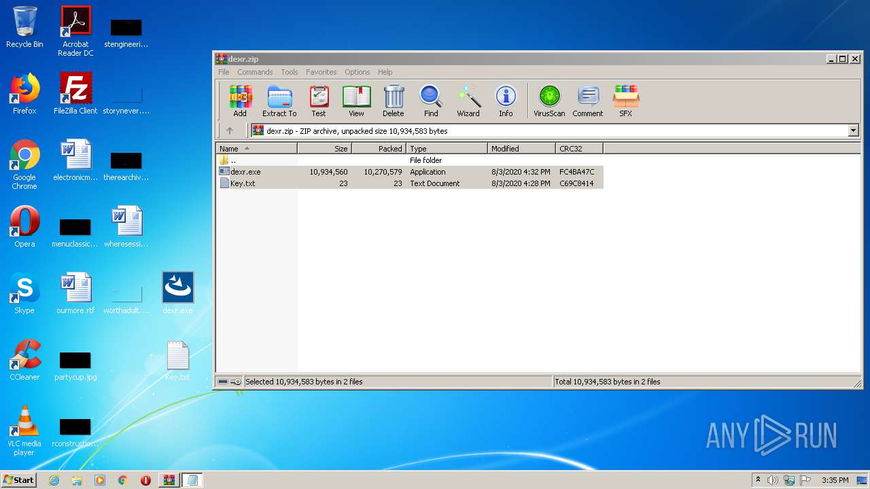The width and height of the screenshot is (870, 489).
Task: Open the address path dropdown arrow
Action: pos(854,131)
